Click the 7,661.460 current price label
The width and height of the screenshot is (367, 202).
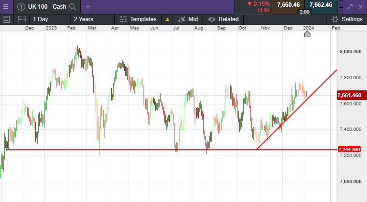351,95
